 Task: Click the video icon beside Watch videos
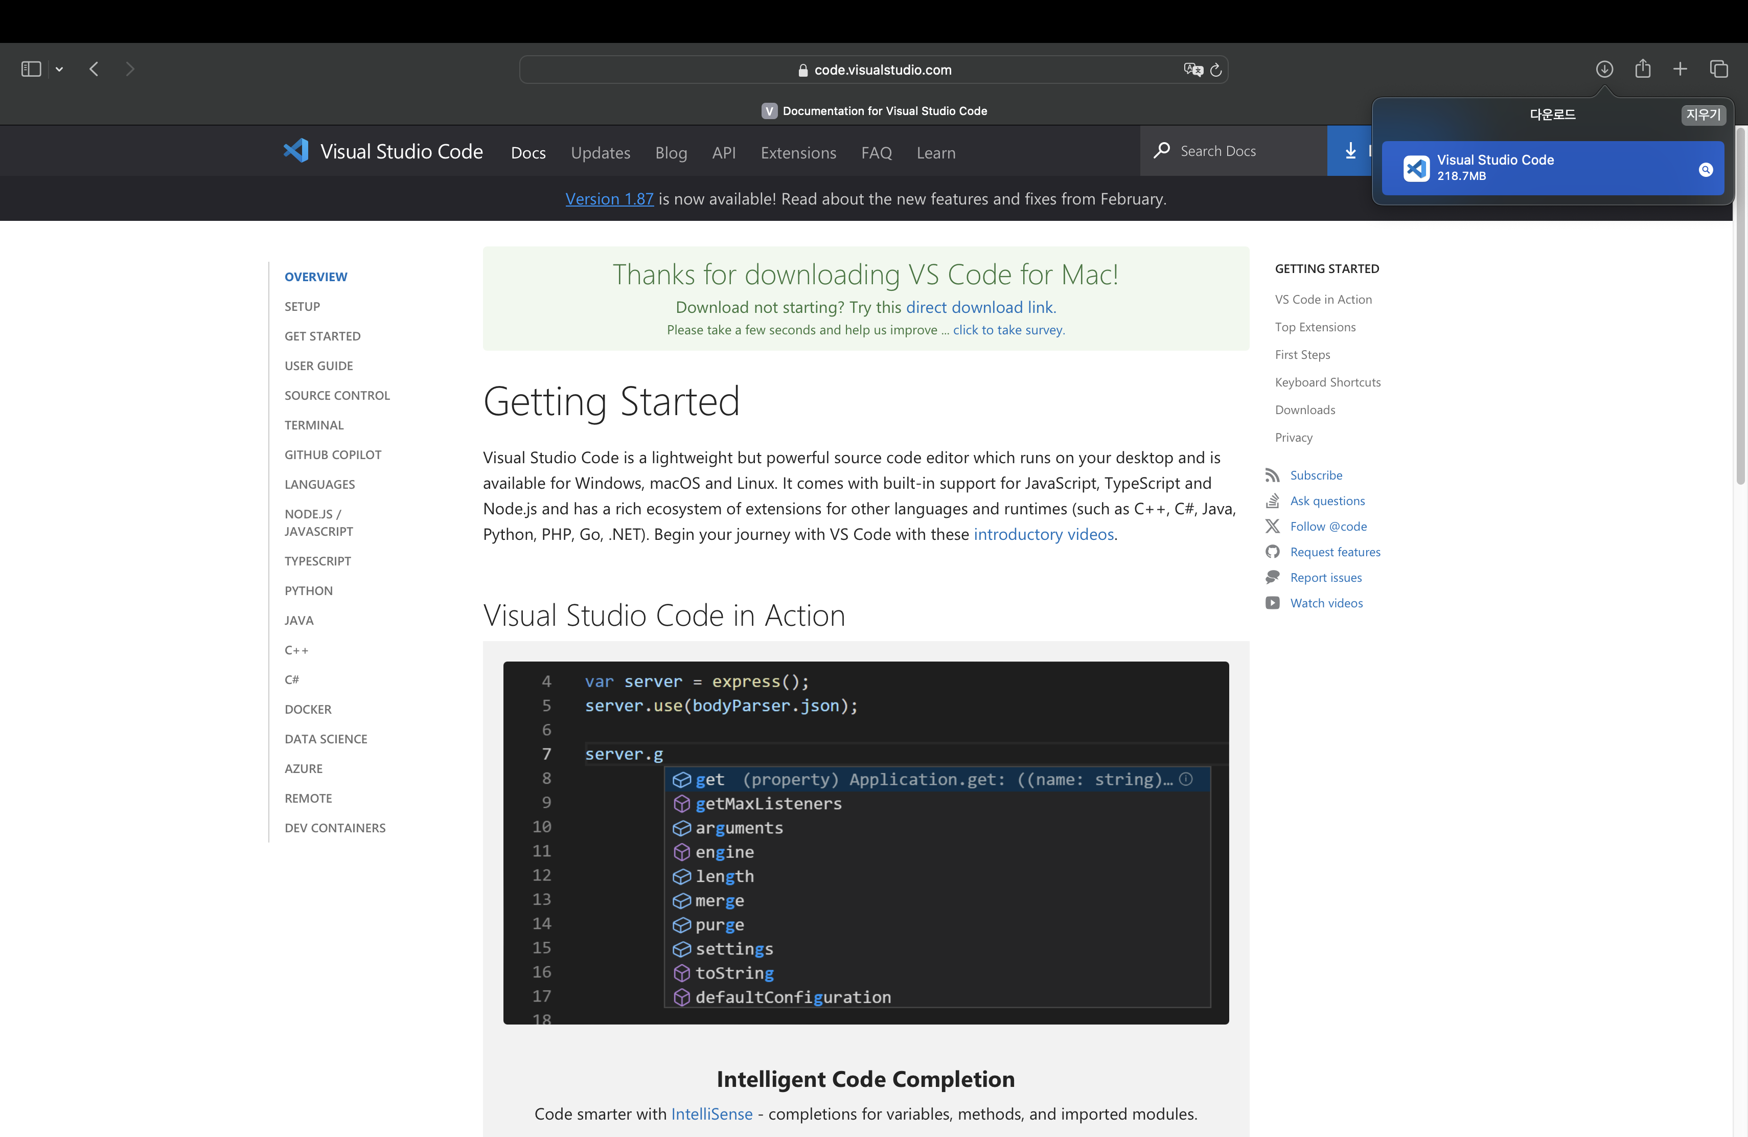1272,603
